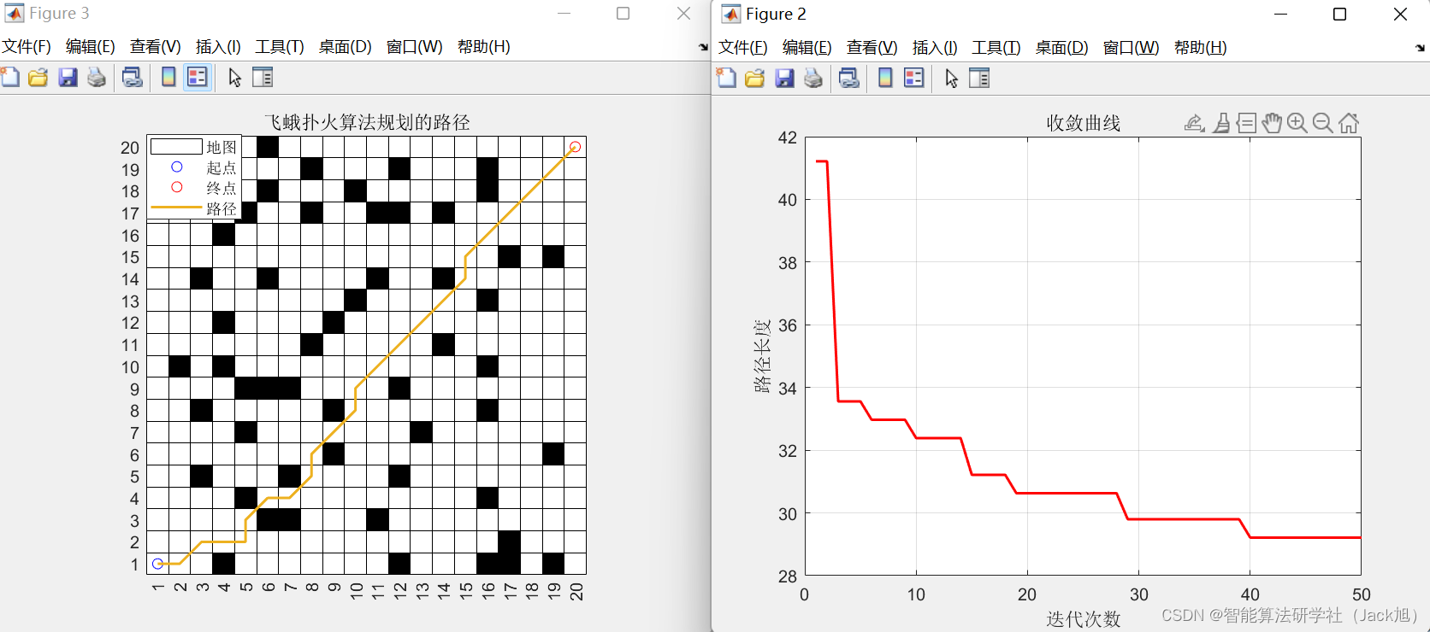Open 编辑(E) menu in Figure 2
1430x632 pixels.
[807, 47]
